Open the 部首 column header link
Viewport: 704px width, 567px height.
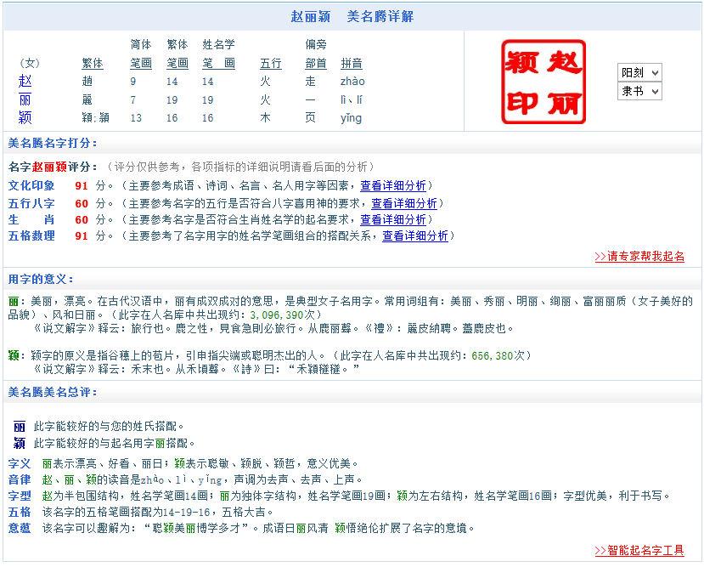pos(315,63)
